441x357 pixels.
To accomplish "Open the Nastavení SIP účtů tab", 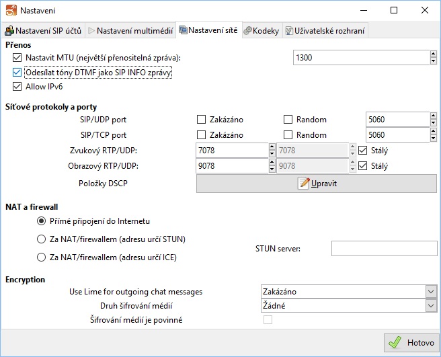I will 43,30.
